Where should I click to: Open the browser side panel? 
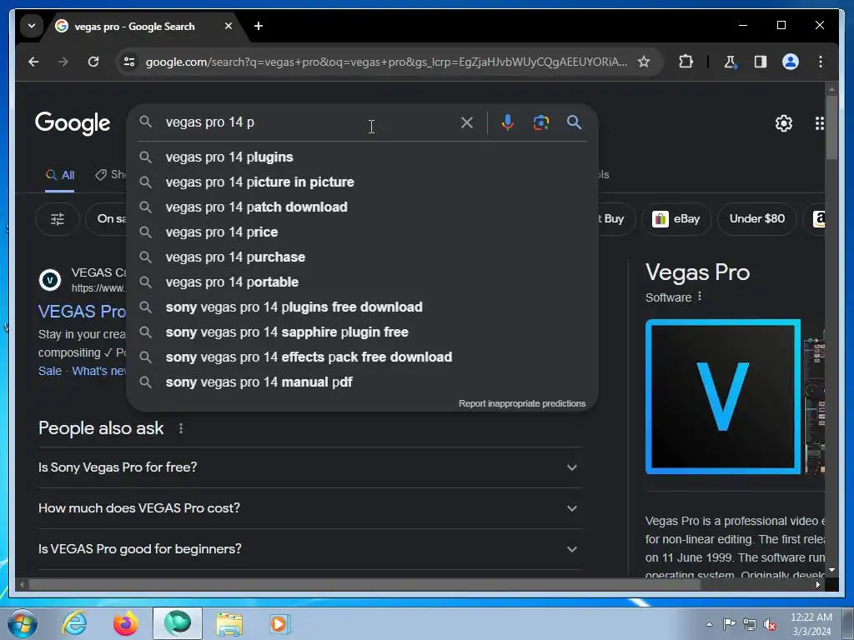click(761, 62)
